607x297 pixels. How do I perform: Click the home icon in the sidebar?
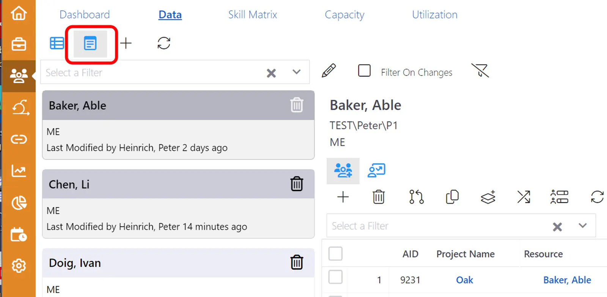click(x=19, y=13)
